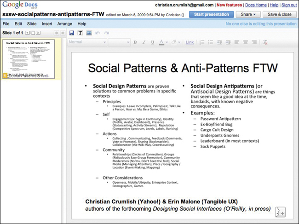
Task: Insert a text box with the T icon
Action: 80,33
